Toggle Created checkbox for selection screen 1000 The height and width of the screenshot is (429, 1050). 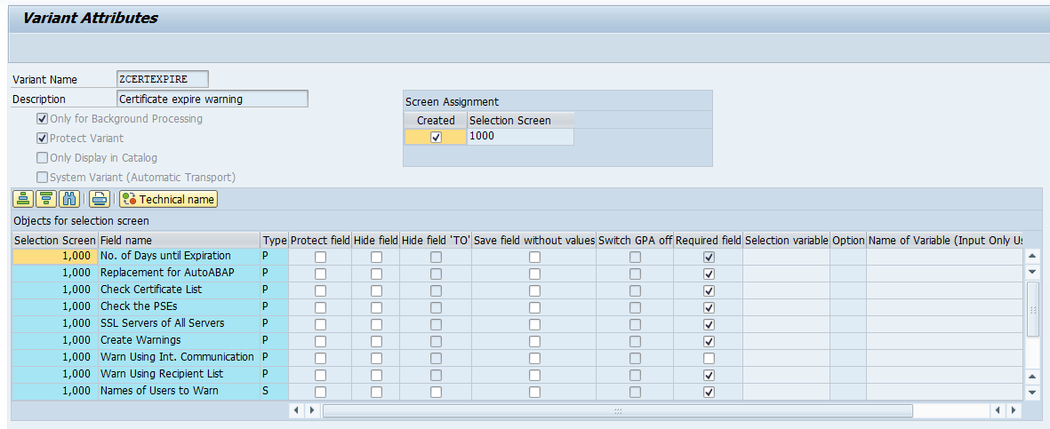(436, 137)
